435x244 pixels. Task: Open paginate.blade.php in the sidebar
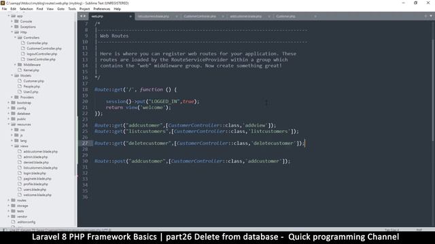(x=37, y=178)
